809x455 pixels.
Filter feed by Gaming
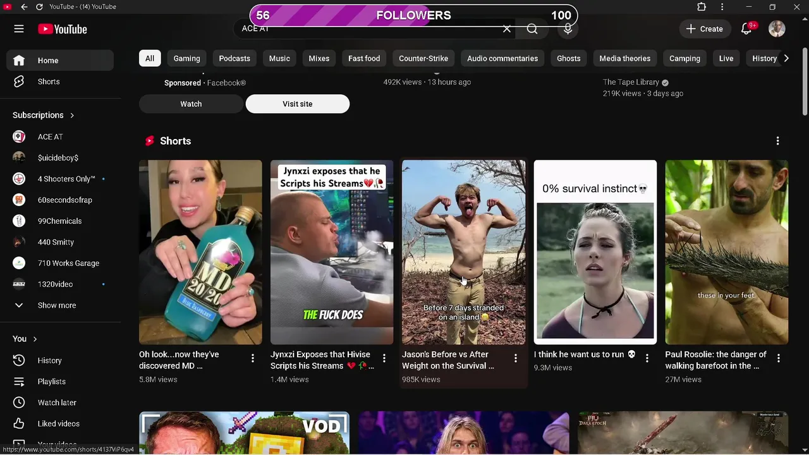(186, 58)
